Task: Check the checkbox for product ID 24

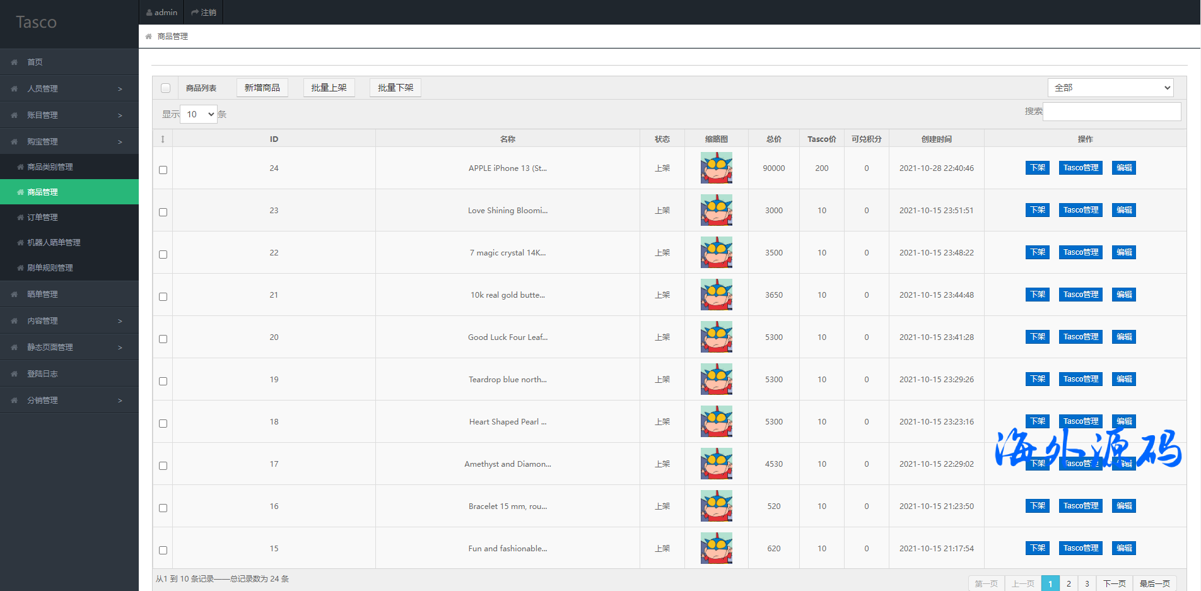Action: [163, 170]
